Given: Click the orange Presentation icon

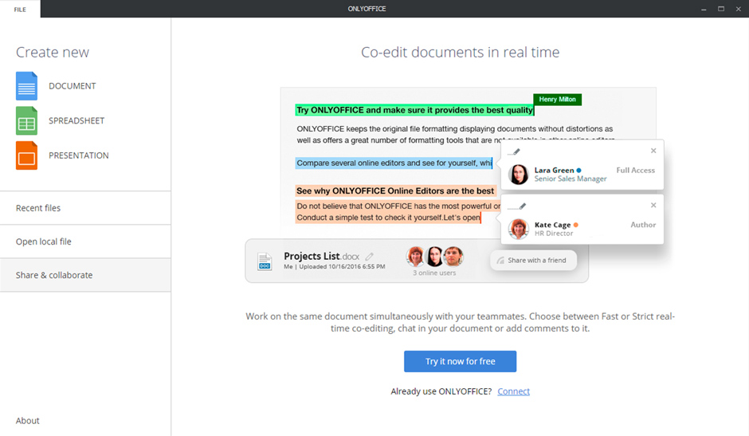Looking at the screenshot, I should 26,155.
